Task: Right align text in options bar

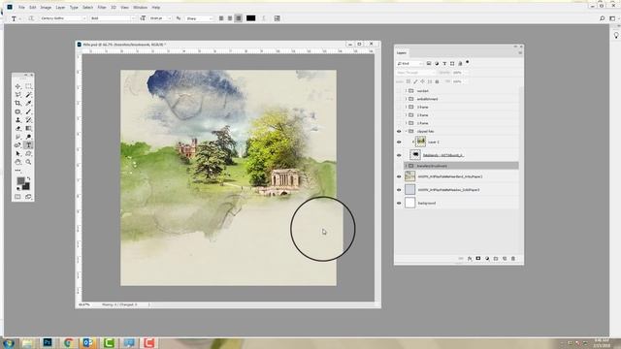Action: click(x=239, y=18)
